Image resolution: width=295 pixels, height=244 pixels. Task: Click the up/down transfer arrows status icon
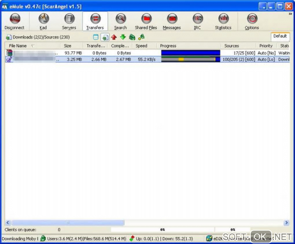[x=132, y=238]
